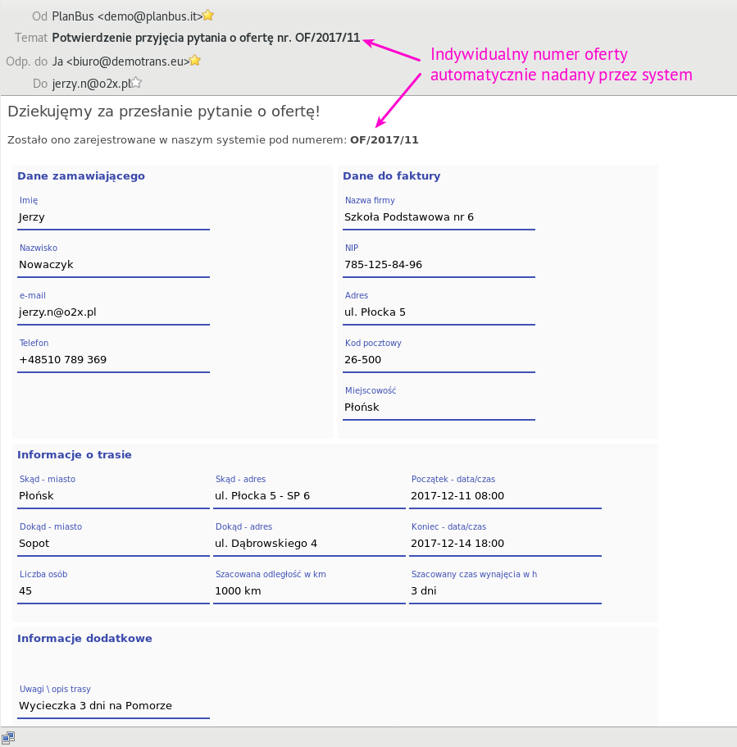Click the Imię field with Jerzy
The height and width of the screenshot is (747, 737).
(x=113, y=217)
